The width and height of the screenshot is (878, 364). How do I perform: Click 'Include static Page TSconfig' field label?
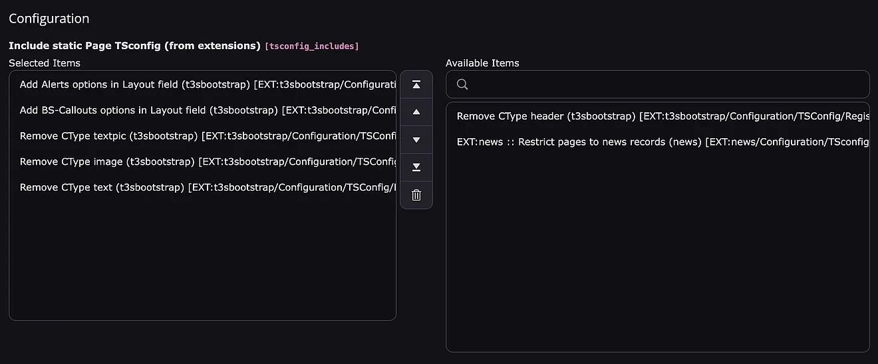click(134, 46)
